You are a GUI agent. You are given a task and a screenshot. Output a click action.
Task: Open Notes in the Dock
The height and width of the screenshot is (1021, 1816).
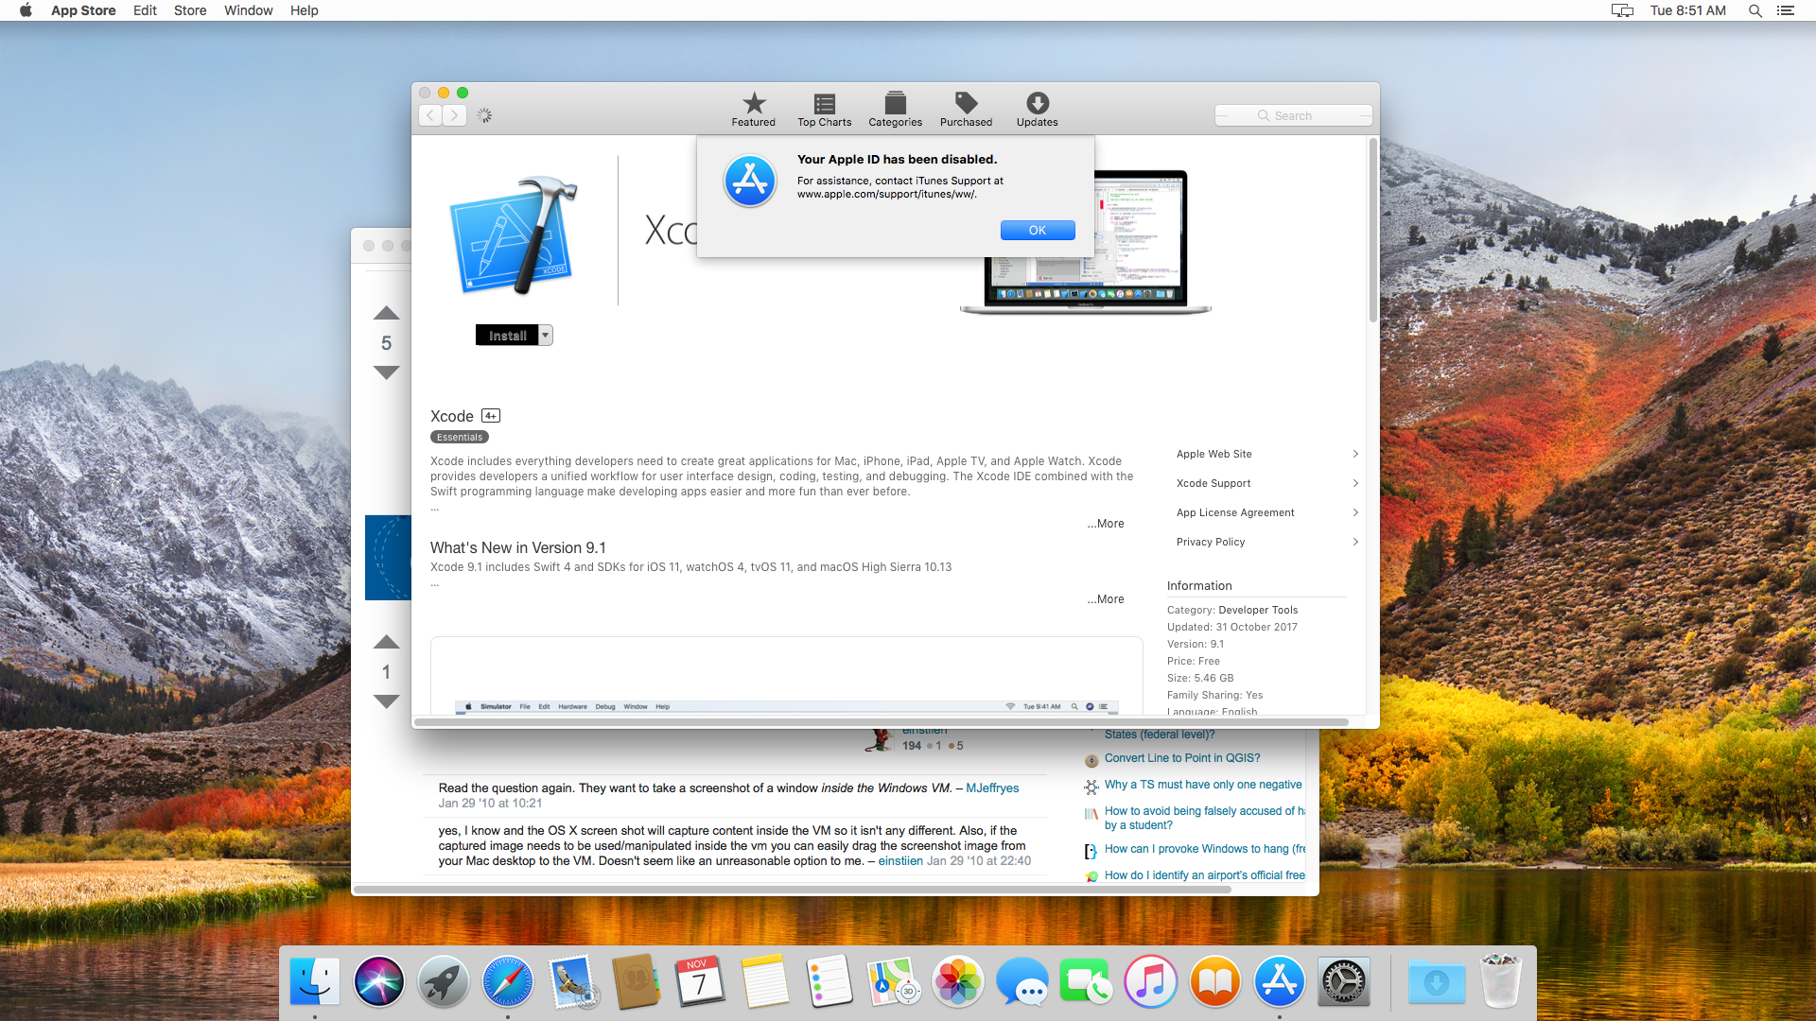pyautogui.click(x=765, y=981)
